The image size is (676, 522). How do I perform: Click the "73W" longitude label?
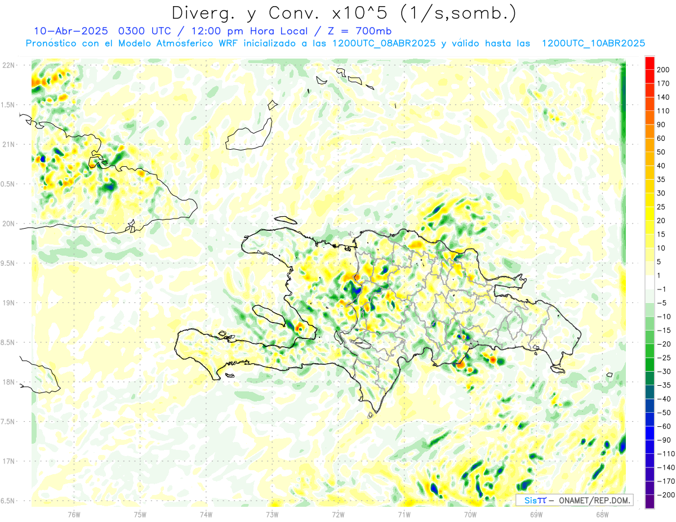point(272,514)
